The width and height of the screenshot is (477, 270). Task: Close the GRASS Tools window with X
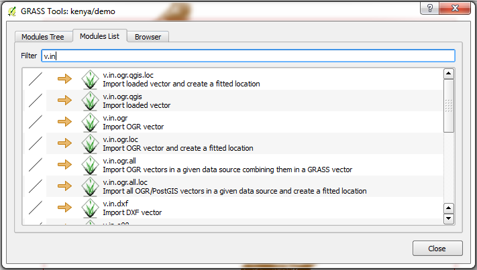(x=455, y=8)
